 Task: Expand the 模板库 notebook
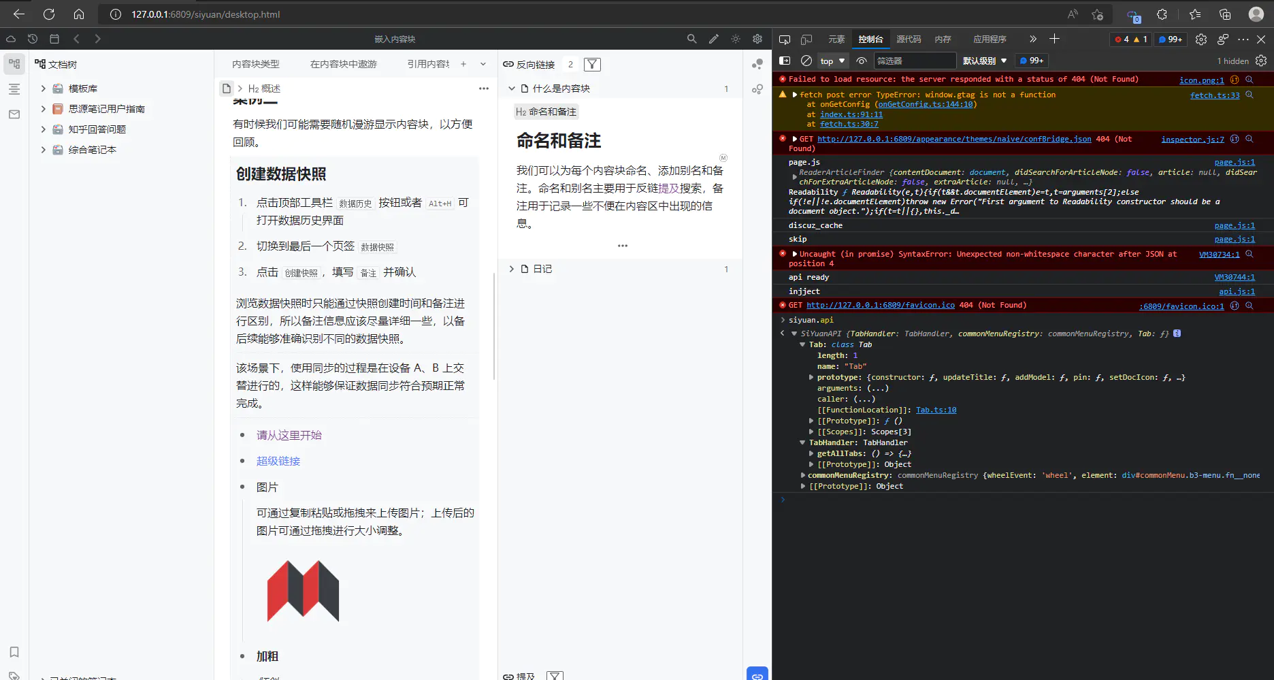click(x=44, y=88)
